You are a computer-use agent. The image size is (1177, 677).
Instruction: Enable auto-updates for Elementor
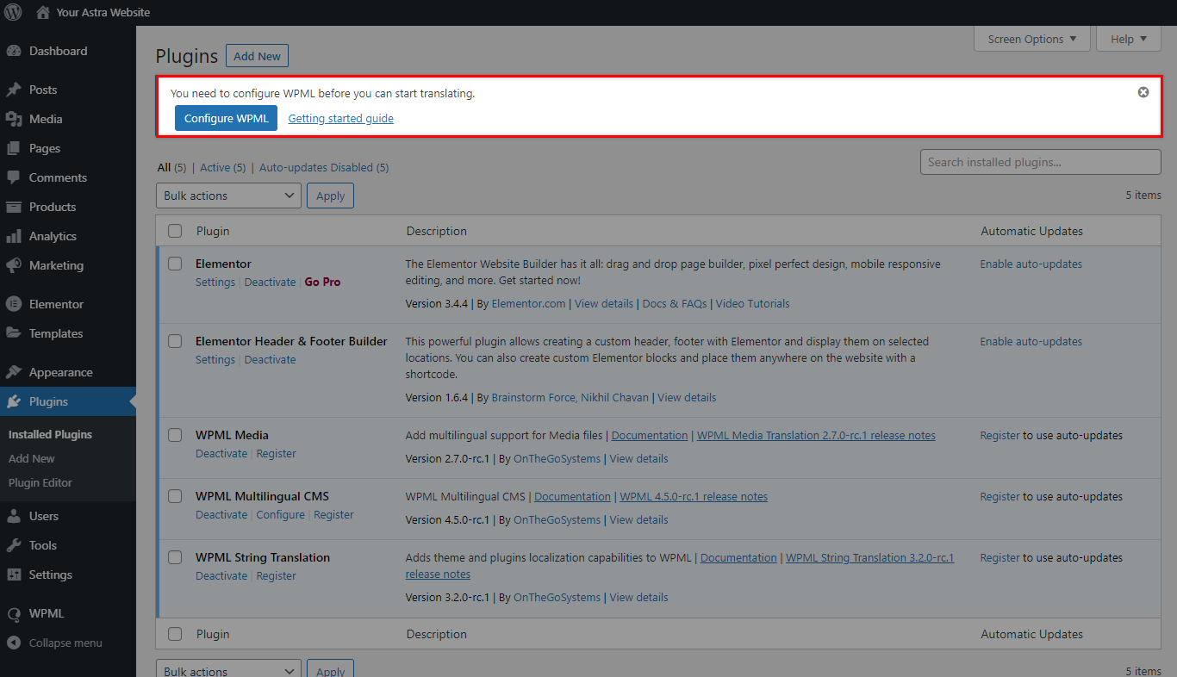pos(1031,264)
